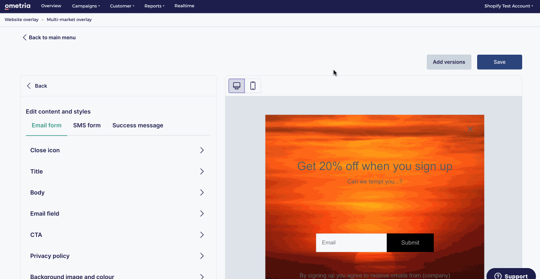Close the overlay preview with X icon

[x=470, y=130]
